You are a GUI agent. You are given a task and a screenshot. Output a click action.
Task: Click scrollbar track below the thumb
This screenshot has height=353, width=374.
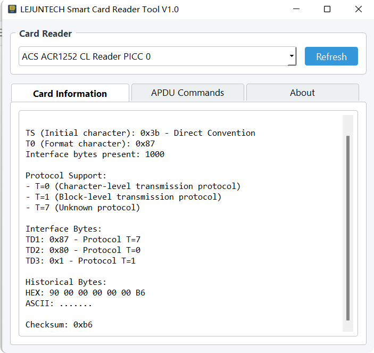pyautogui.click(x=348, y=326)
